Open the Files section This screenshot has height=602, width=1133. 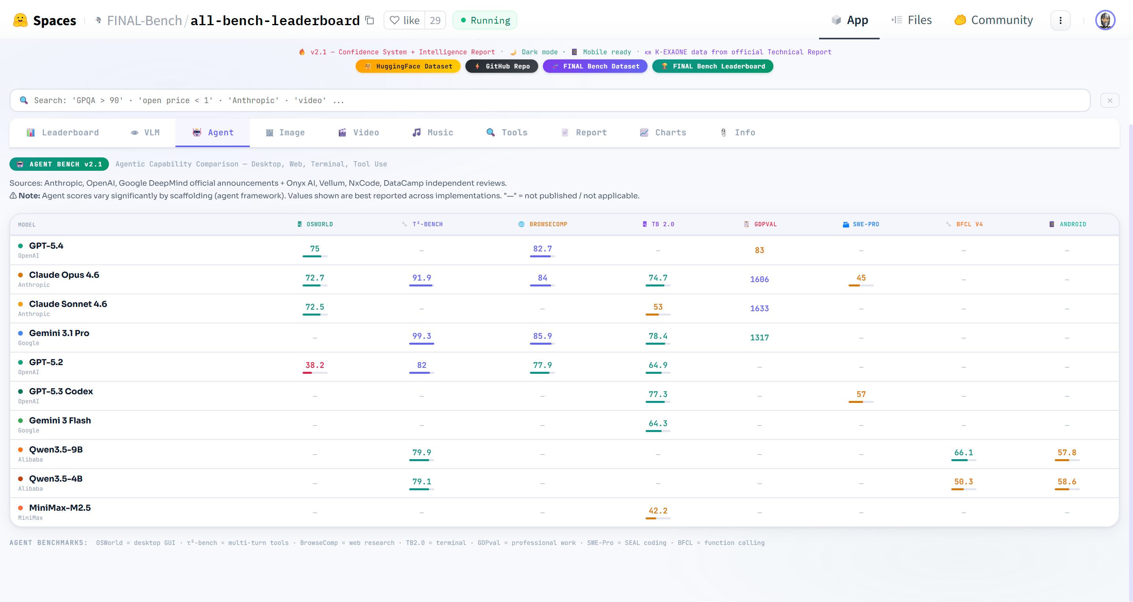point(912,20)
